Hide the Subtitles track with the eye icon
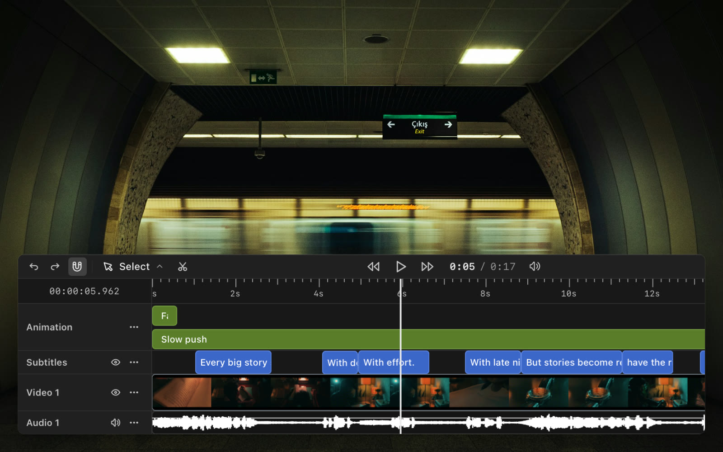The height and width of the screenshot is (452, 723). pos(116,362)
